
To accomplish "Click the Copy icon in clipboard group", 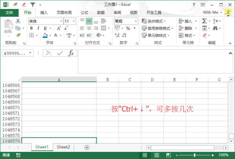I will 18,28.
